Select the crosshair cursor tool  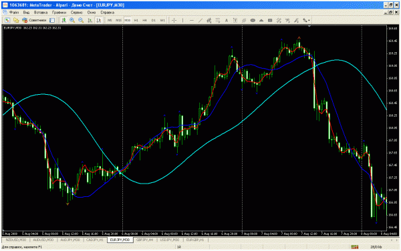174,20
